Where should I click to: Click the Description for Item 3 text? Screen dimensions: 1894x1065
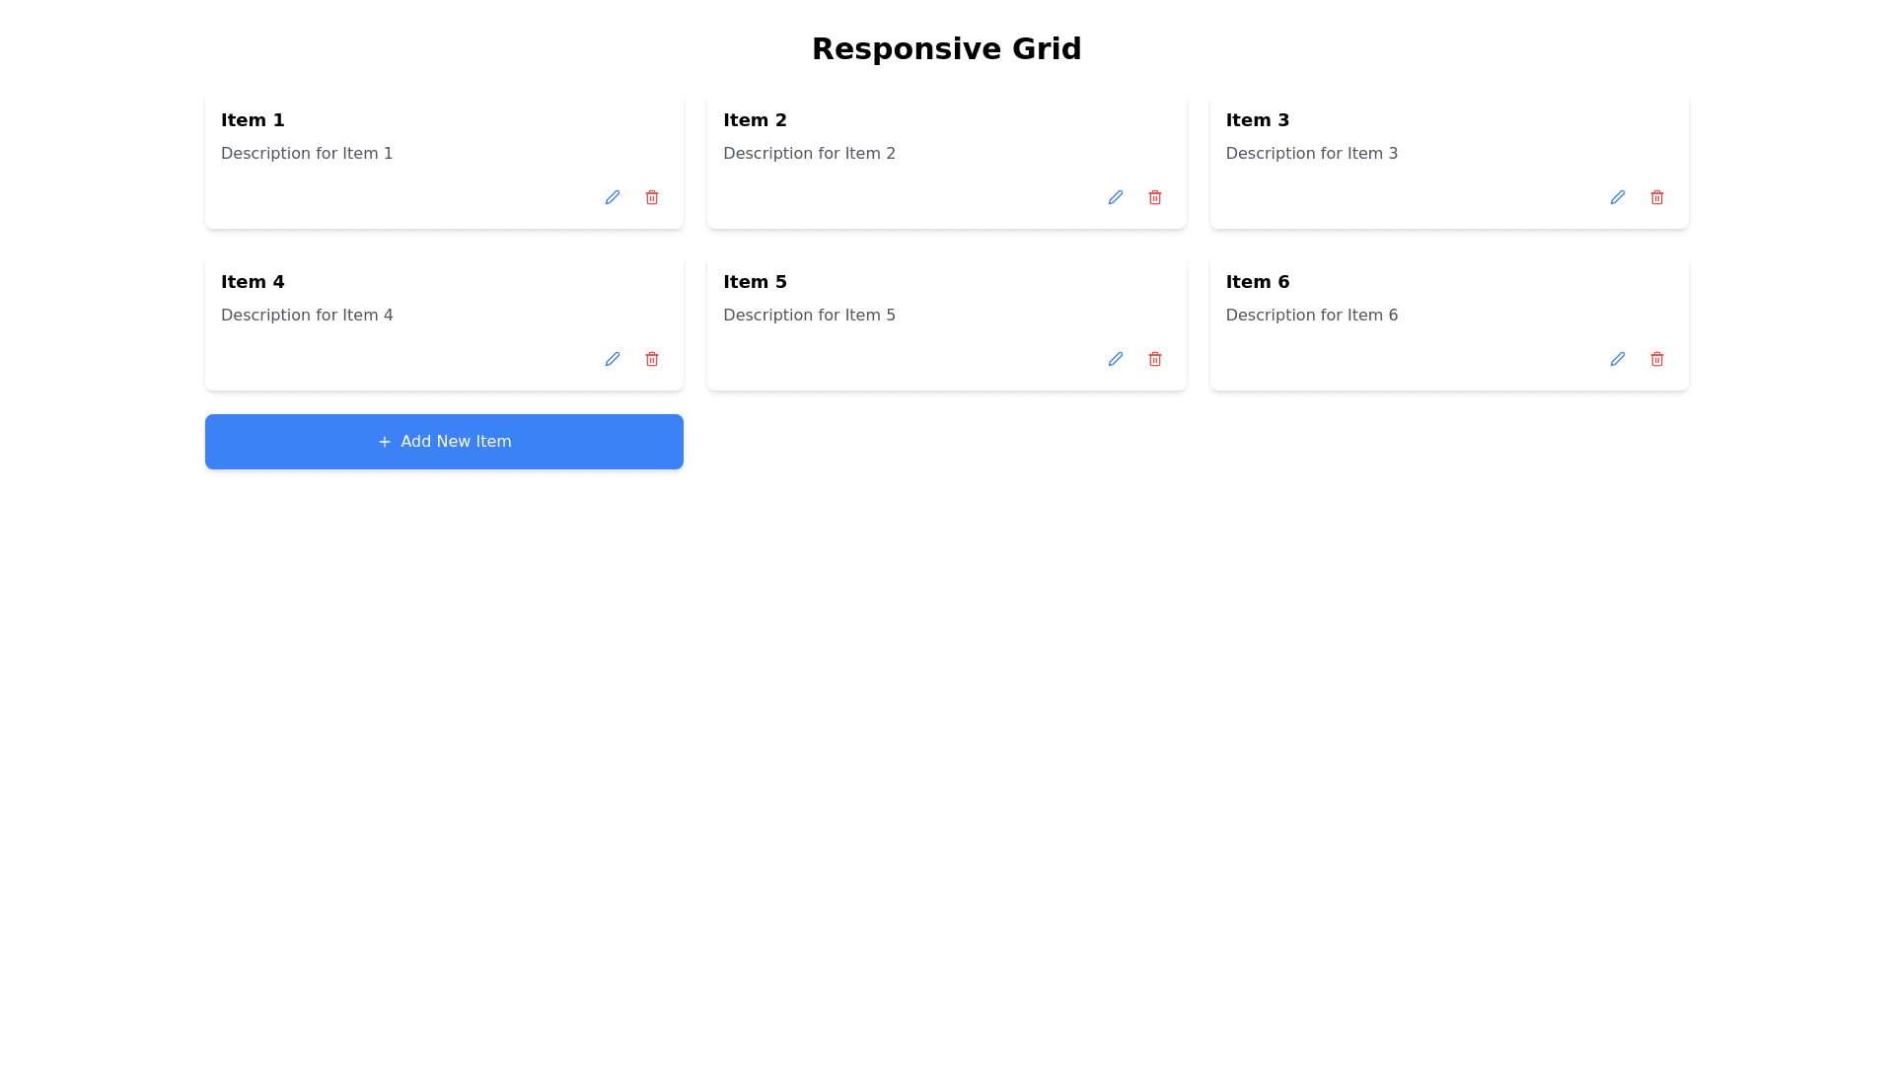pos(1311,154)
